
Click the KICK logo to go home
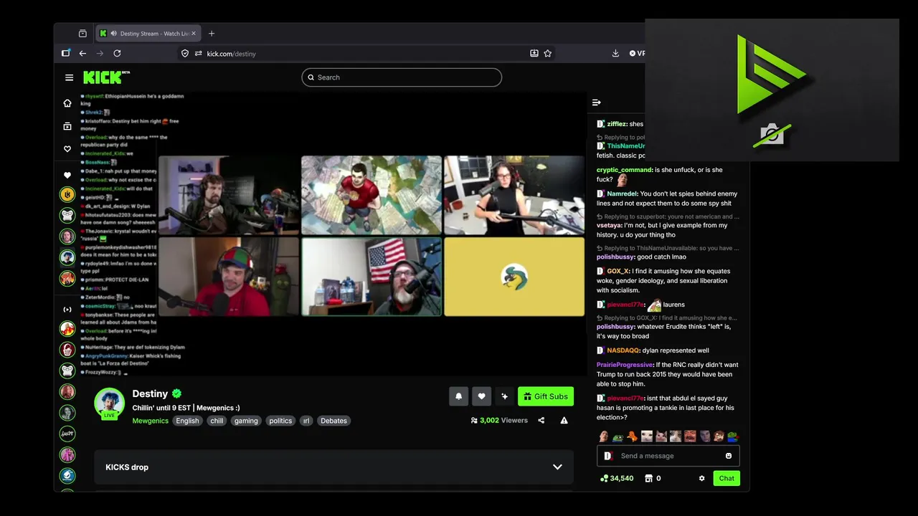[106, 77]
